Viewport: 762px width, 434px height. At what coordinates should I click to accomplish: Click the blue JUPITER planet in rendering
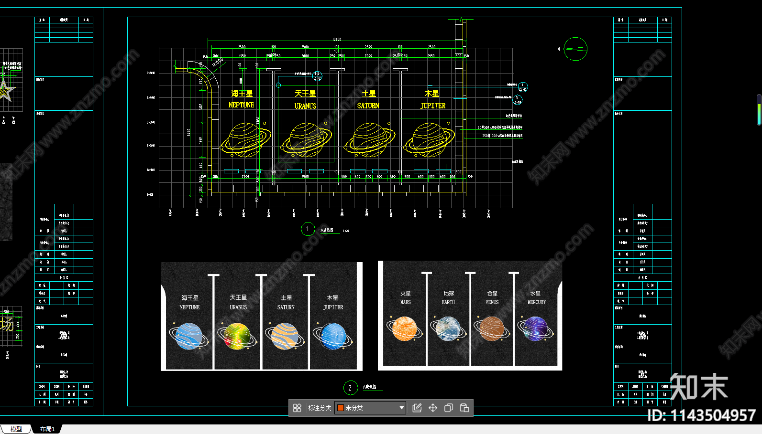pyautogui.click(x=333, y=336)
